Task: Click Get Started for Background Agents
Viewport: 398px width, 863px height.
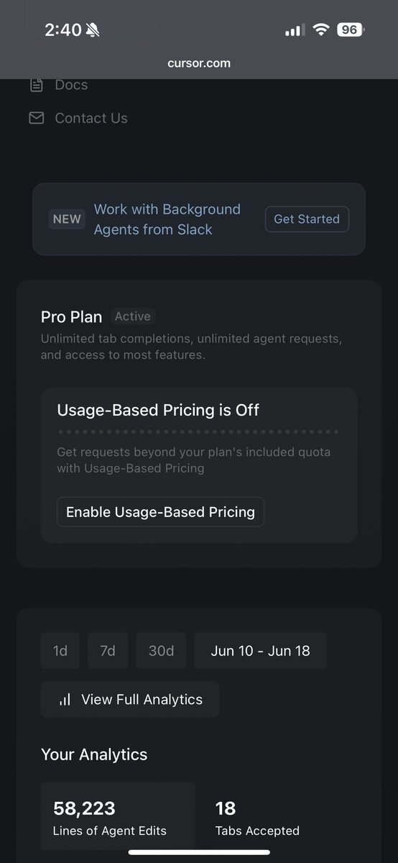Action: tap(307, 219)
